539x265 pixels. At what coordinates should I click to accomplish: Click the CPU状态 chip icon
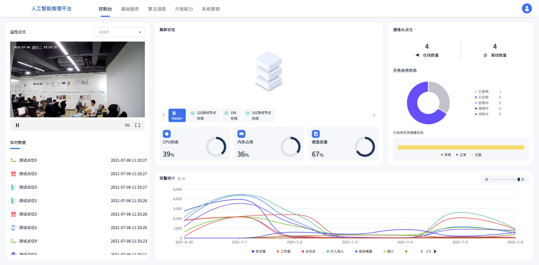coord(167,134)
